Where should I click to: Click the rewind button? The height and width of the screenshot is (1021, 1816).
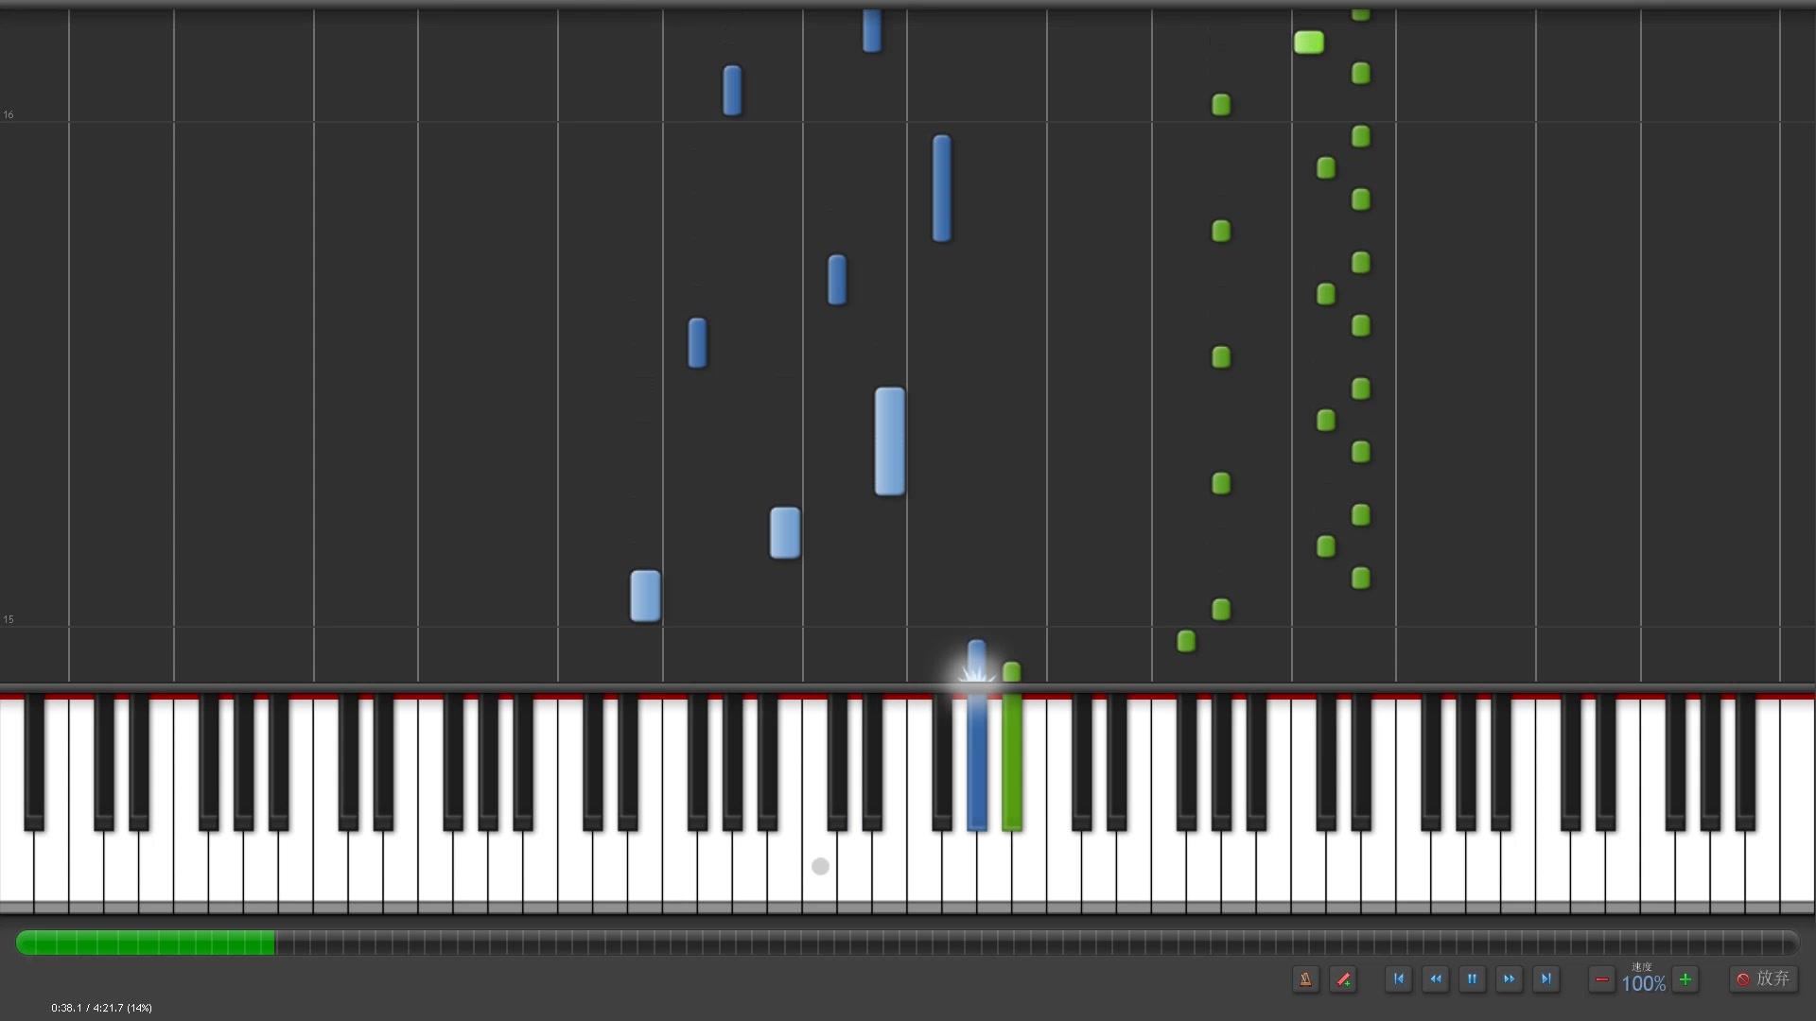click(x=1436, y=978)
